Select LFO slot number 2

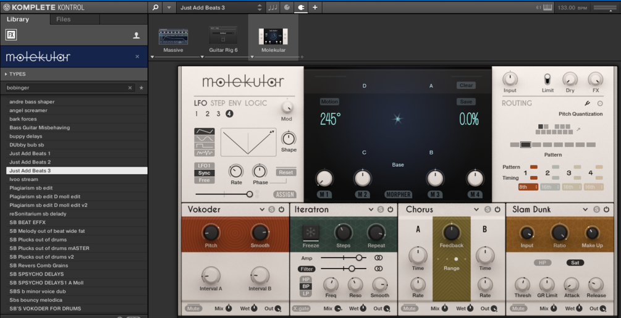207,114
